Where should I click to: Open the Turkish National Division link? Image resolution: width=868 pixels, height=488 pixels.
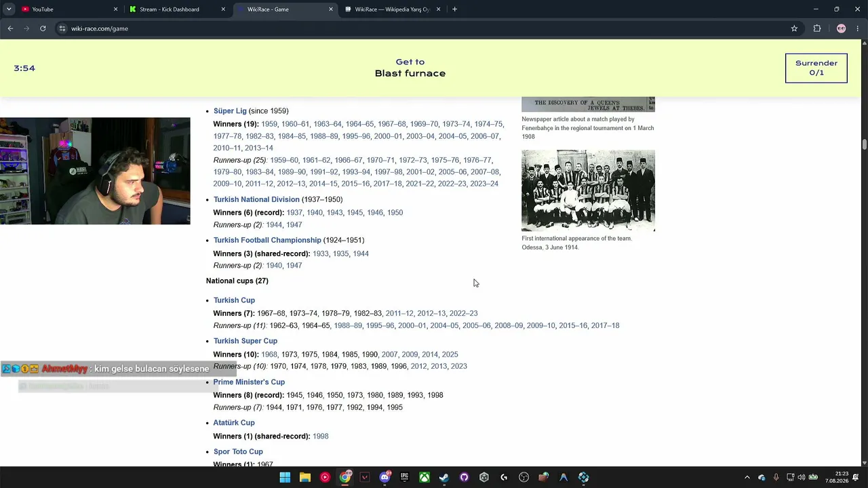click(256, 199)
